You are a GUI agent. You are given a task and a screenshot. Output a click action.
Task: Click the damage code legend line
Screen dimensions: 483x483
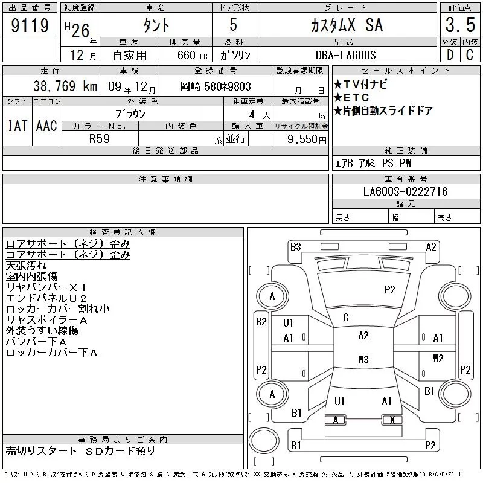coord(232,475)
